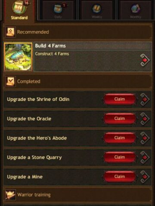Screen dimensions: 155x206
Task: Switch to the Weekly quests tab
Action: (97, 10)
